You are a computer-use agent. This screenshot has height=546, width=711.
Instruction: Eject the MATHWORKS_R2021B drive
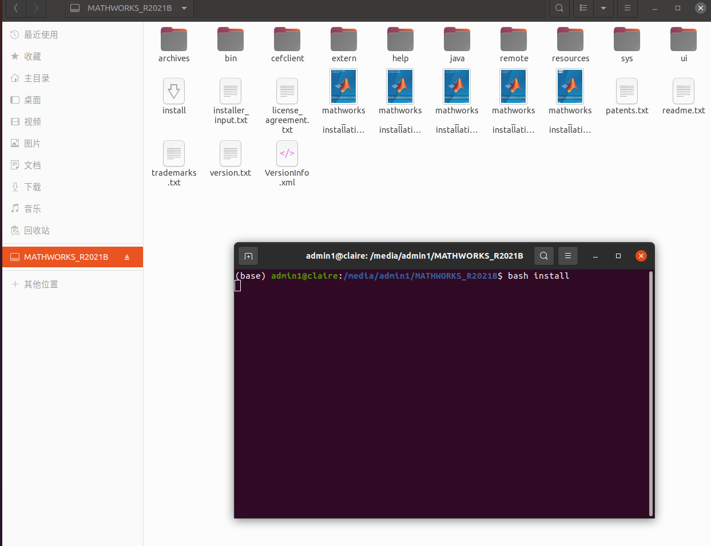(127, 257)
